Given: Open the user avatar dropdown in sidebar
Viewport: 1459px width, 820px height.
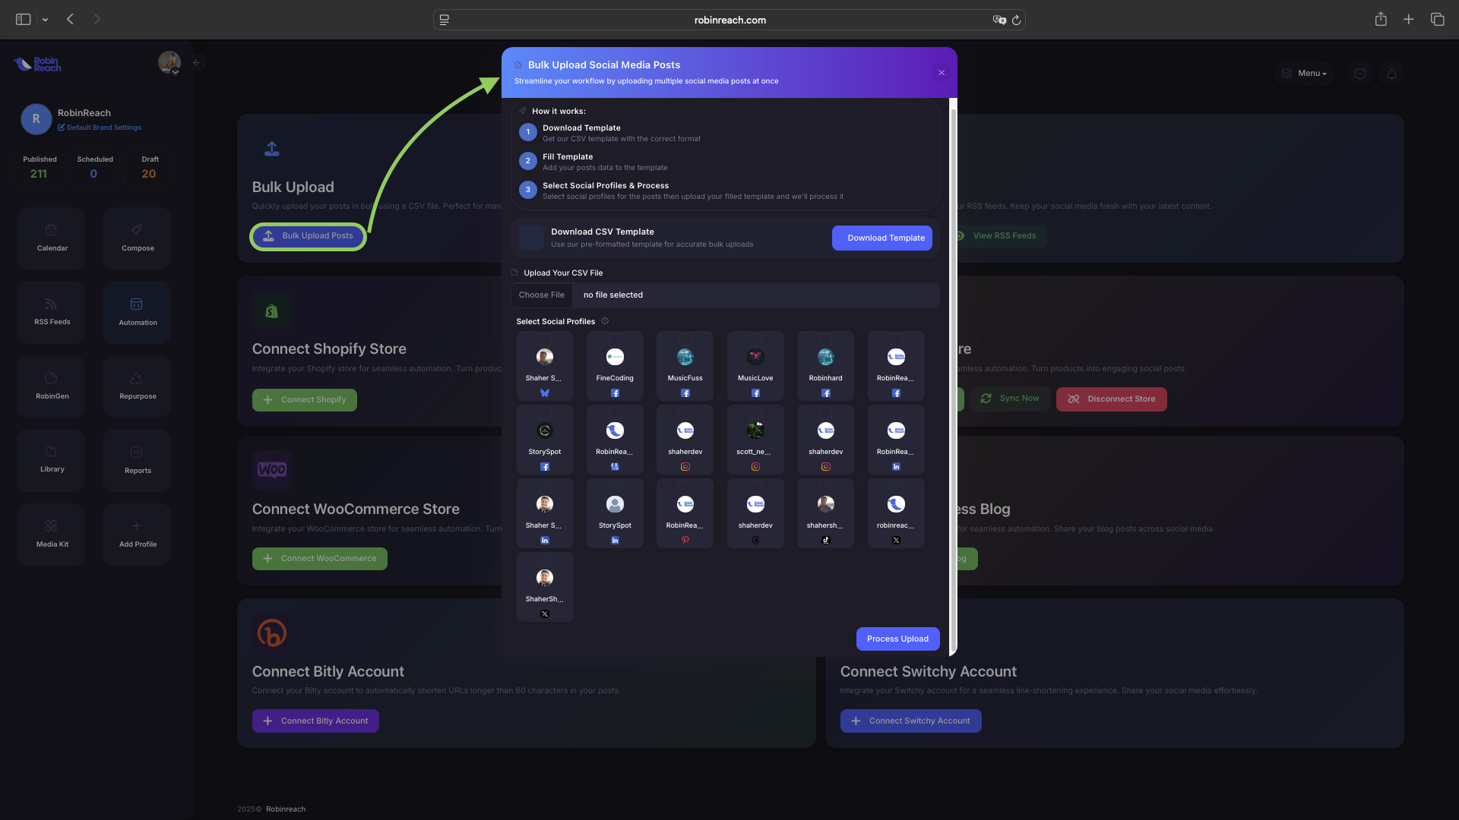Looking at the screenshot, I should click(x=169, y=62).
